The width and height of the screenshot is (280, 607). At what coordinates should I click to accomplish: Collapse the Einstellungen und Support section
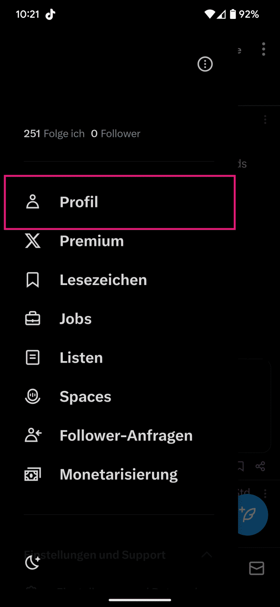point(95,555)
